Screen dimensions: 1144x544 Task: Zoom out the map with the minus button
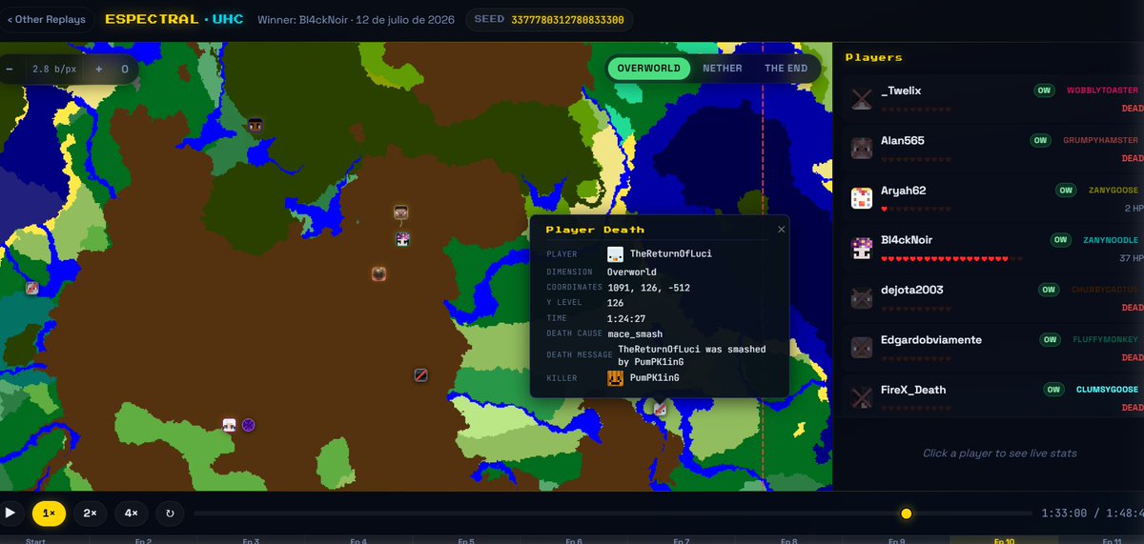point(10,69)
